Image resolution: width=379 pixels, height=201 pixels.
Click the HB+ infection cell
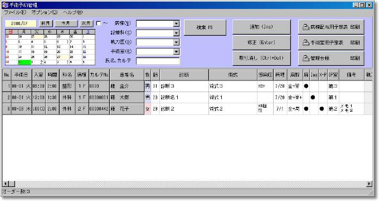265,86
